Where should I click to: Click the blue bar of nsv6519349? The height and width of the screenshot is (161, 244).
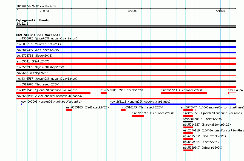126,53
